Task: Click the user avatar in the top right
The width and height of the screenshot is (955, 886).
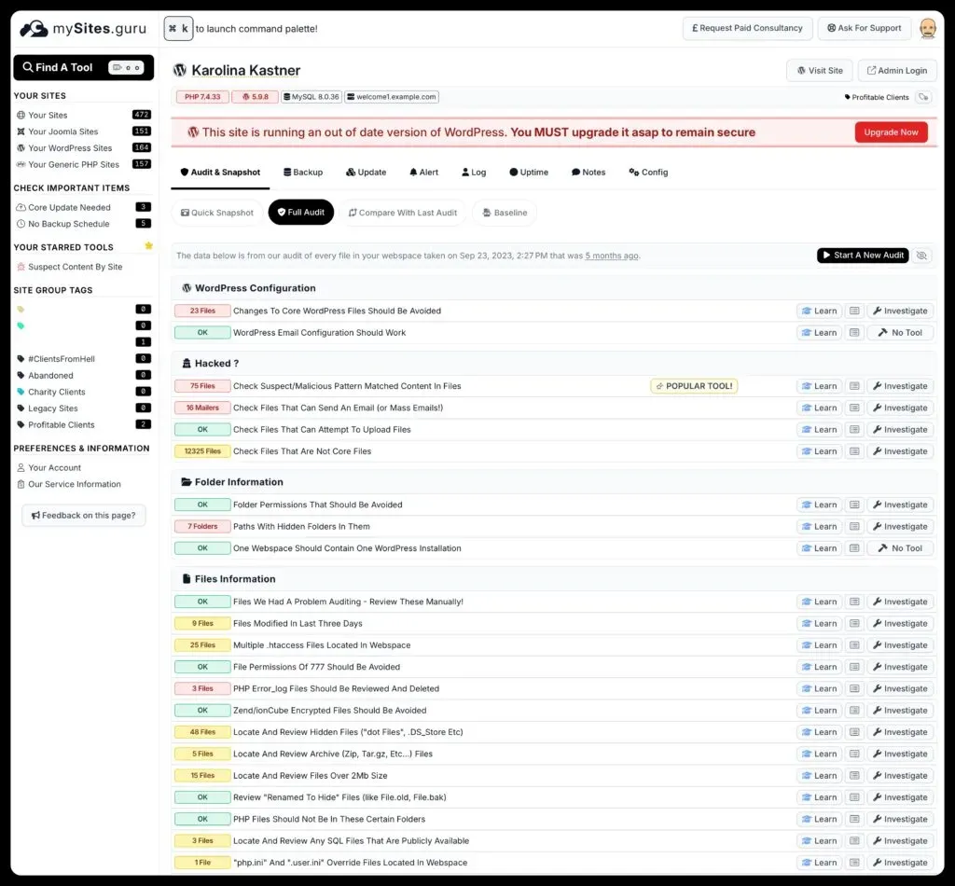Action: click(x=928, y=28)
